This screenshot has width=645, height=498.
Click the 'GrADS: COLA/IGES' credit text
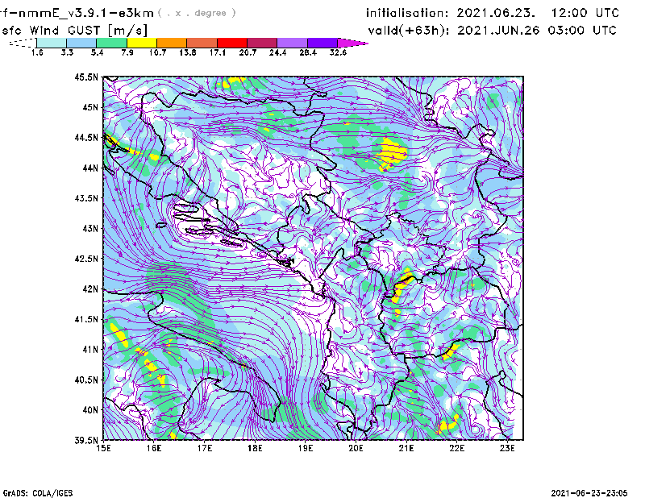click(x=38, y=493)
